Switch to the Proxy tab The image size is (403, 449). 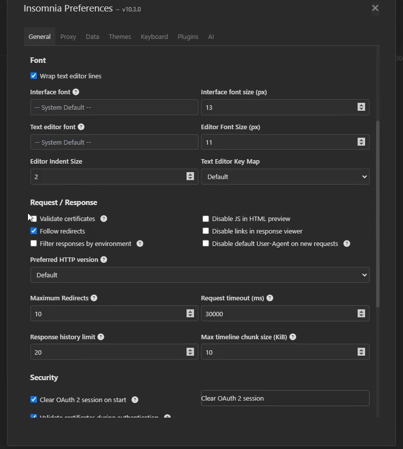click(x=68, y=36)
